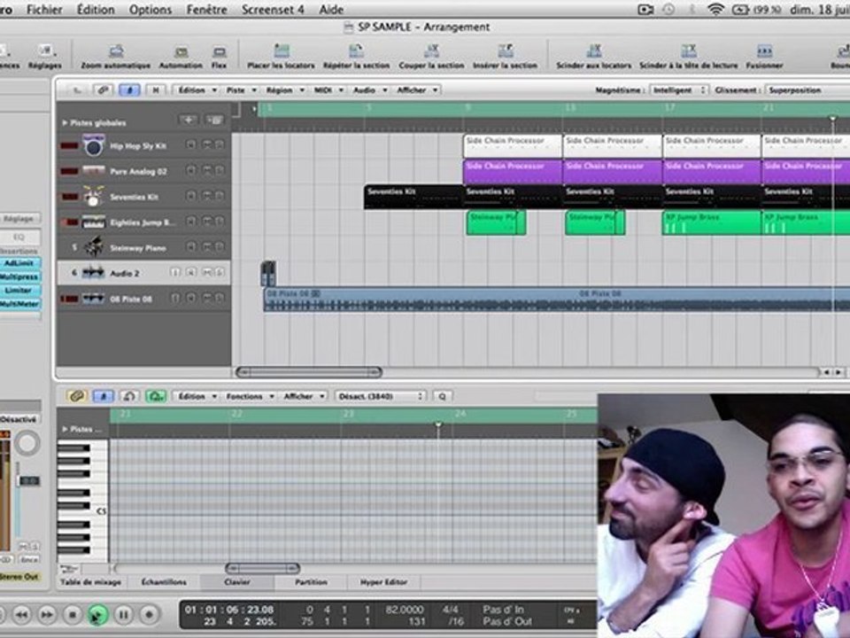Image resolution: width=850 pixels, height=638 pixels.
Task: Toggle the Arrange Catch playhead button
Action: pyautogui.click(x=129, y=90)
